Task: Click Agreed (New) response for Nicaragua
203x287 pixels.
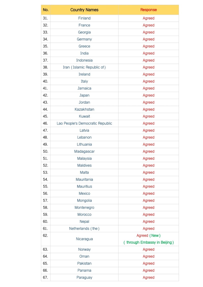Action: coord(148,235)
